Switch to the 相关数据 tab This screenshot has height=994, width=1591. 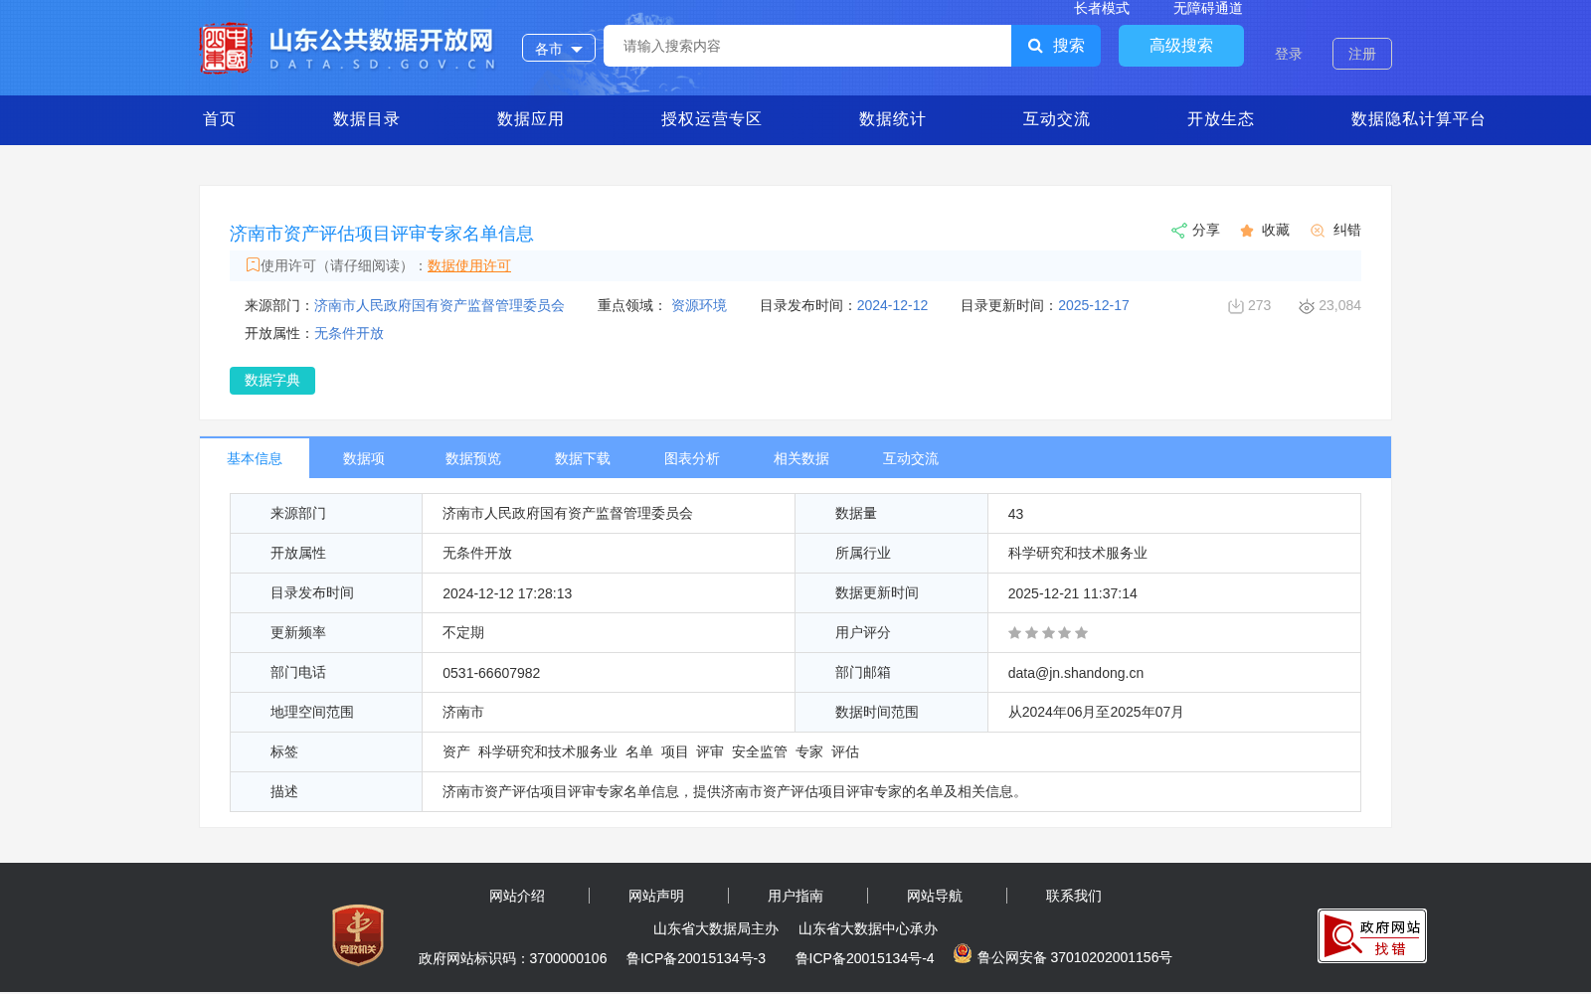click(801, 458)
